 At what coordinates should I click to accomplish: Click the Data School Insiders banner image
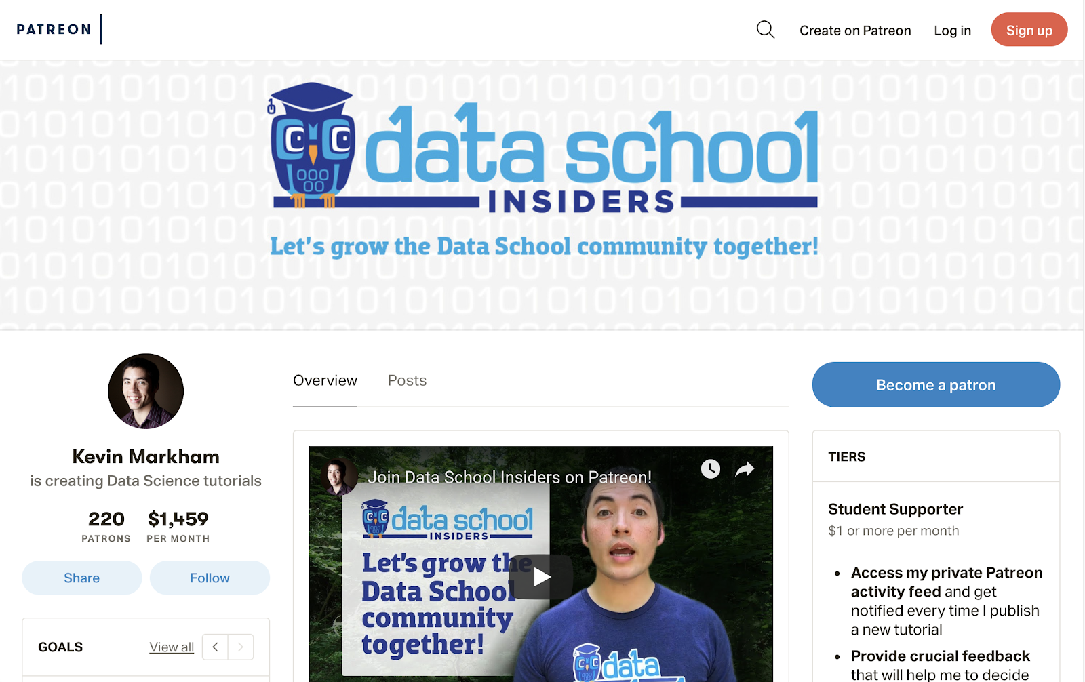[x=542, y=195]
